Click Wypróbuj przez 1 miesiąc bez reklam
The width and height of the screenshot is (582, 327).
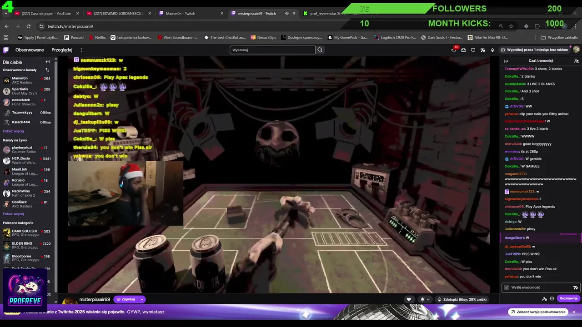pos(534,50)
